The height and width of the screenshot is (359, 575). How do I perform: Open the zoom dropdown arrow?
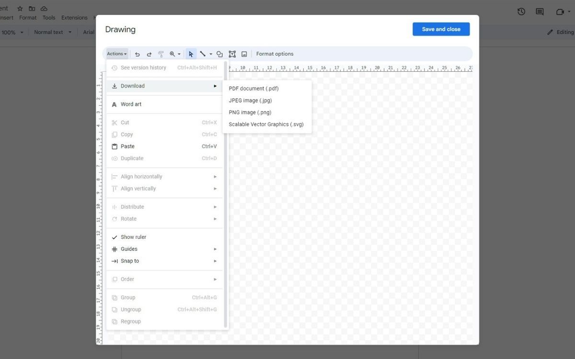[x=179, y=54]
